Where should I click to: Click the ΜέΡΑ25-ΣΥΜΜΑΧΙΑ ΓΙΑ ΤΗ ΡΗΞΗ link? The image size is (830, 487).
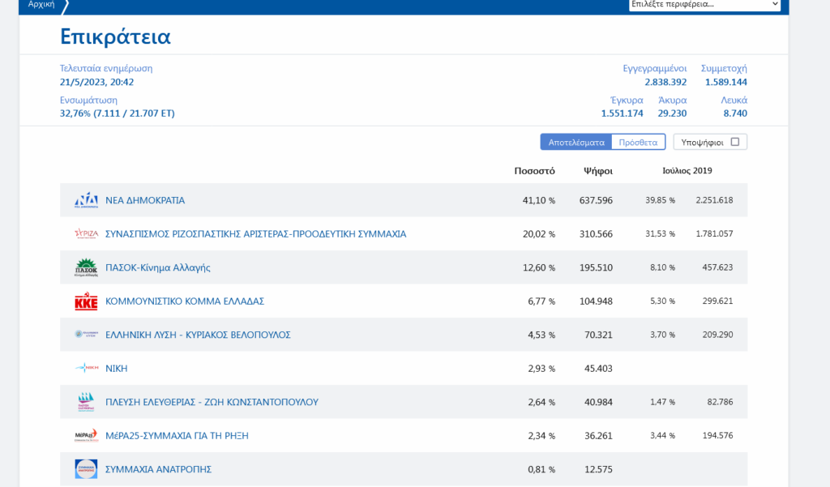[177, 436]
